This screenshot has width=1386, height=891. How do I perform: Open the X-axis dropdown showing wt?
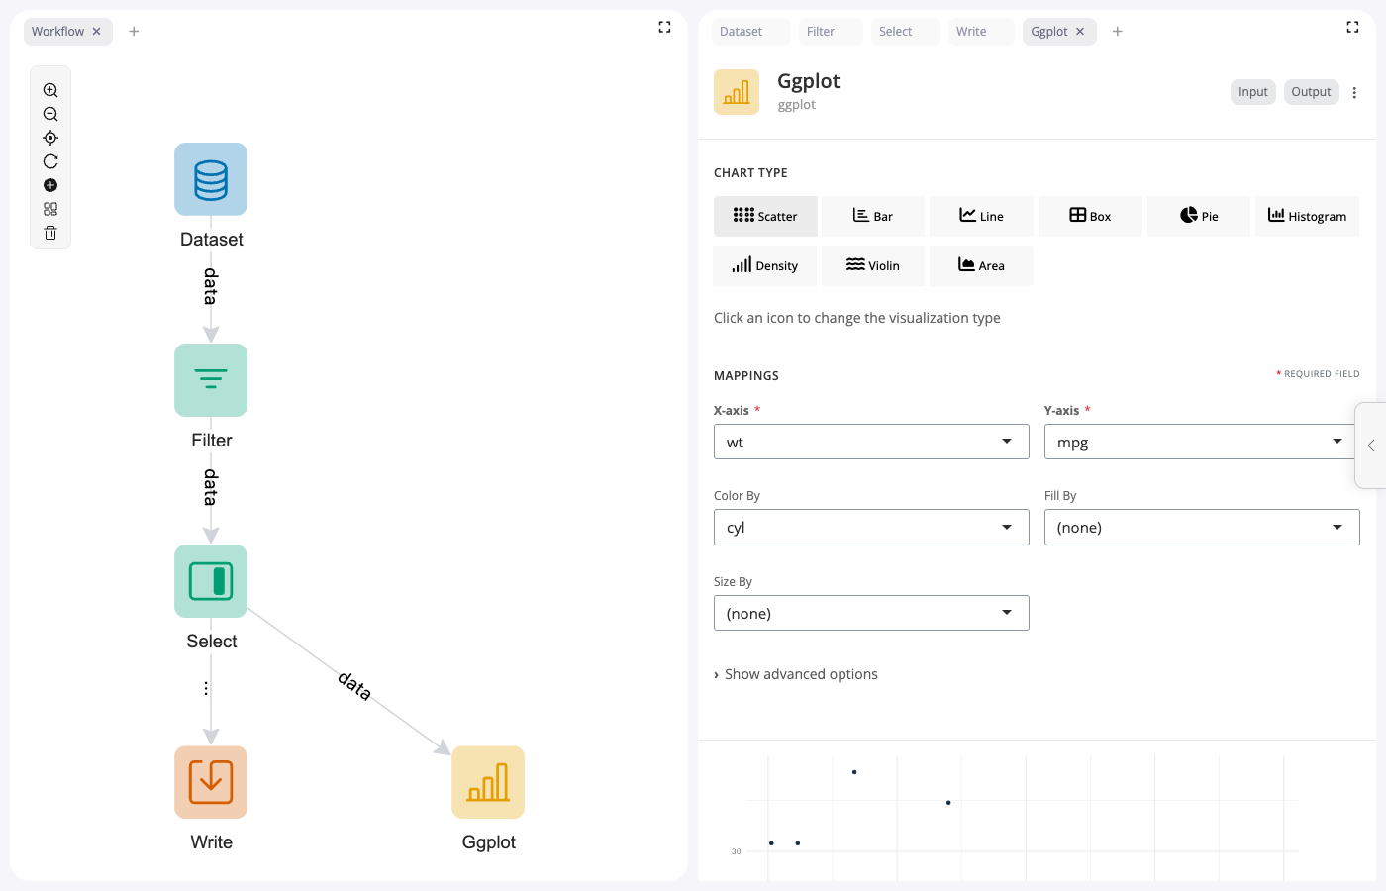tap(871, 442)
